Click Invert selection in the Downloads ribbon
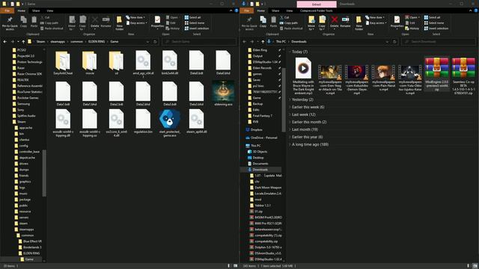479x269 pixels. [x=436, y=28]
